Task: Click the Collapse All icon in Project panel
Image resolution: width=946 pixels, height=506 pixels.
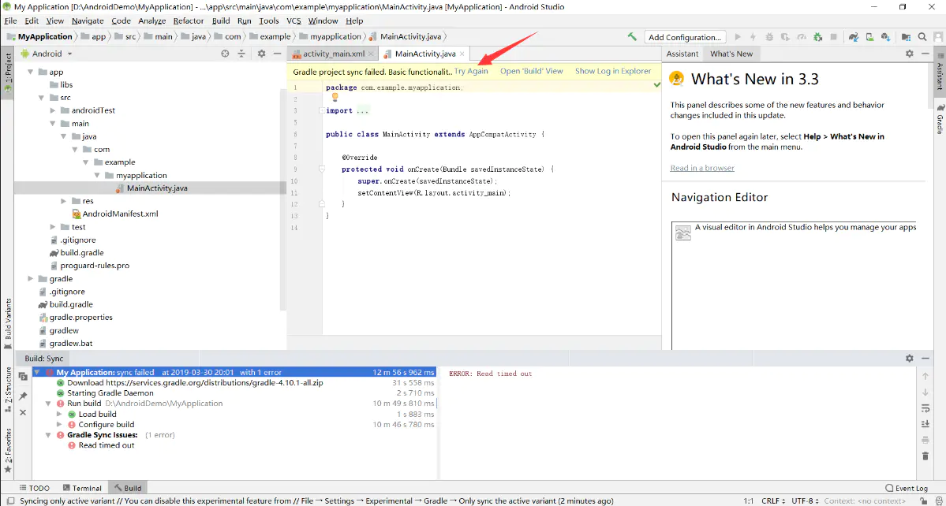Action: coord(241,54)
